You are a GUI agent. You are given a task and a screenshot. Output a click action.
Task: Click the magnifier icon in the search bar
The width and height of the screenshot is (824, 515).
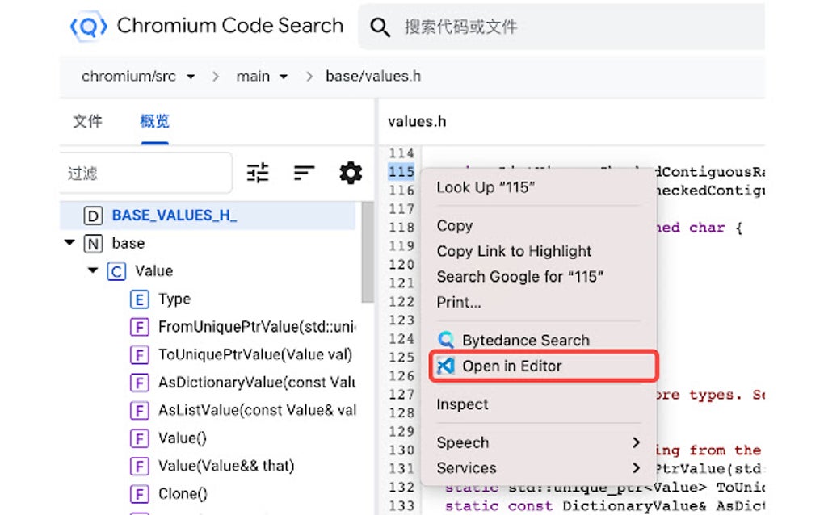coord(380,25)
